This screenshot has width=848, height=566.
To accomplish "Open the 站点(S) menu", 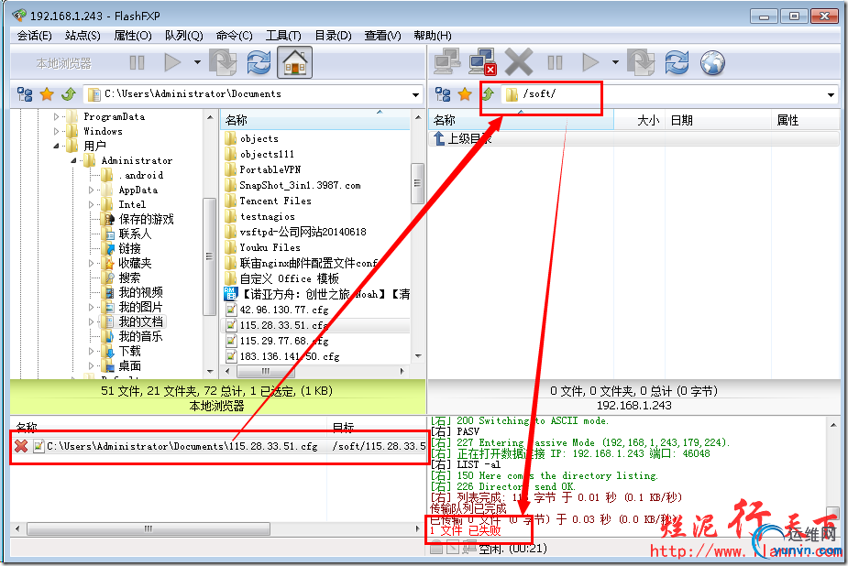I will click(83, 36).
